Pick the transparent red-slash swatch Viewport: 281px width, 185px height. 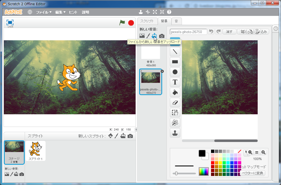point(239,151)
